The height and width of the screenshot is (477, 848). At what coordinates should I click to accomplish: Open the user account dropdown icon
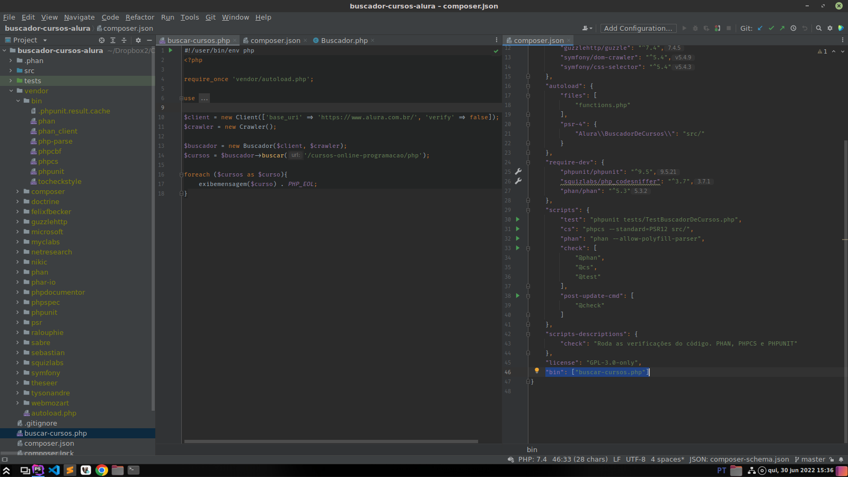pyautogui.click(x=587, y=28)
